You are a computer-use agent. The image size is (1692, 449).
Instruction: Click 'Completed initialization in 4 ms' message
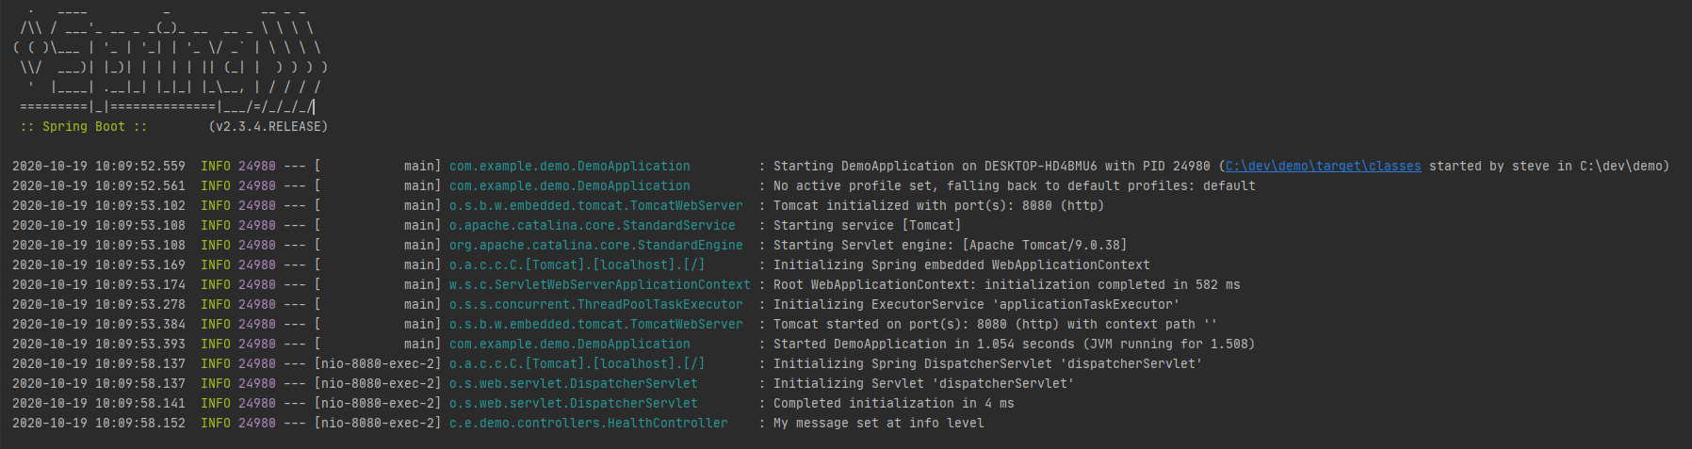click(894, 404)
